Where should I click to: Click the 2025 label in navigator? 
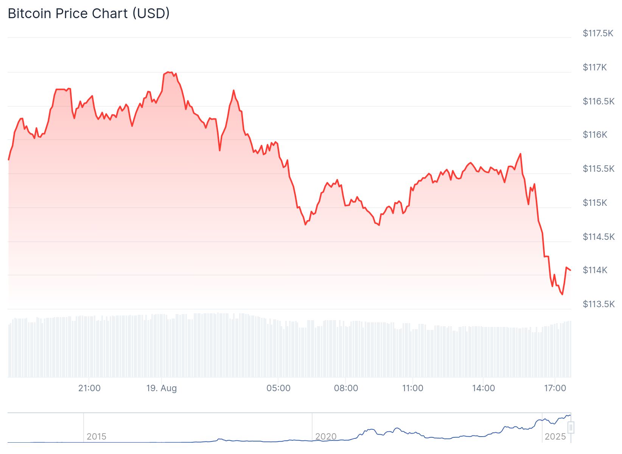click(555, 437)
